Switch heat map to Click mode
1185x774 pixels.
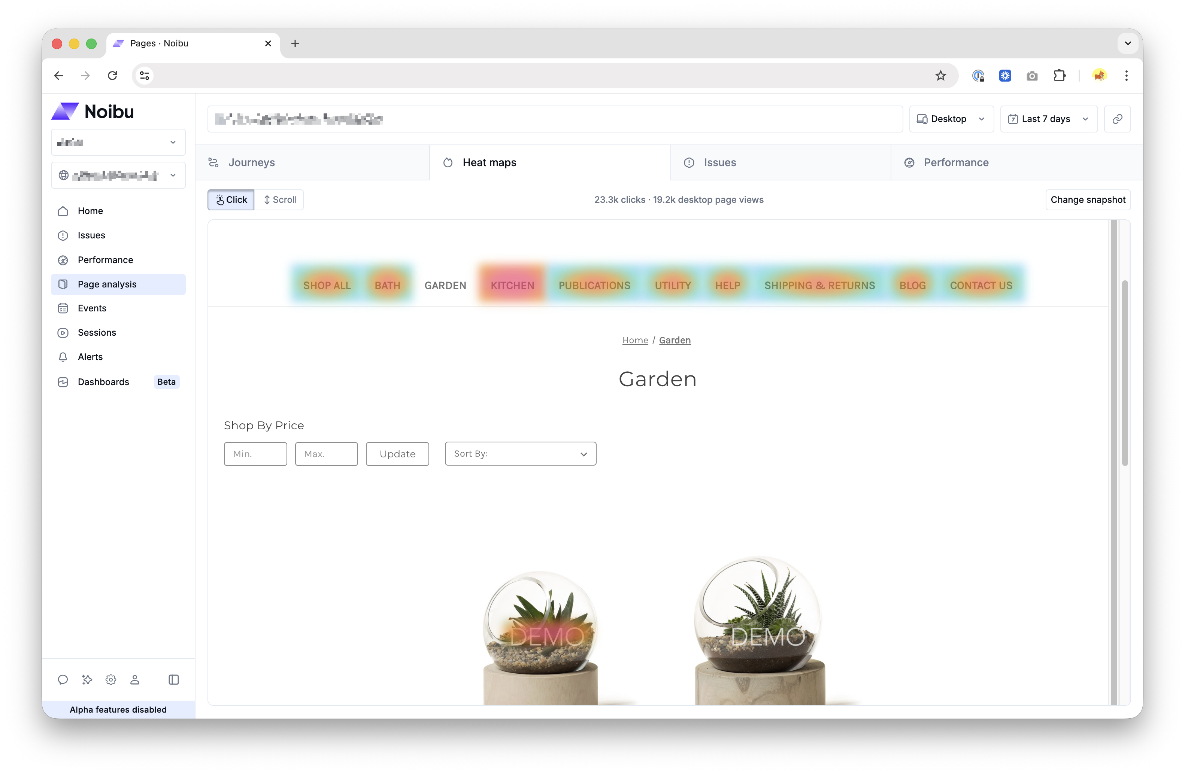point(231,199)
